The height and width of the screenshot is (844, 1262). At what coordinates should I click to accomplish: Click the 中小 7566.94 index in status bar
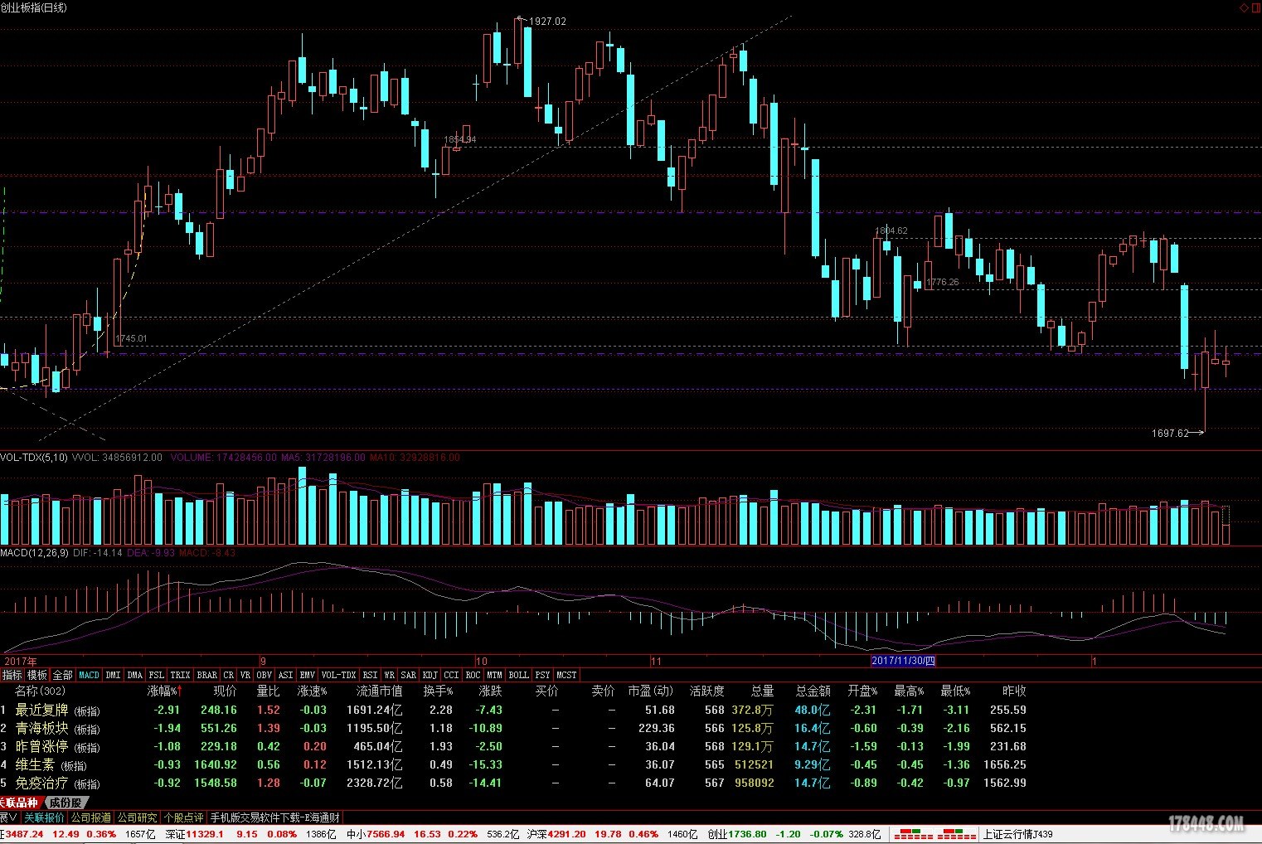376,834
